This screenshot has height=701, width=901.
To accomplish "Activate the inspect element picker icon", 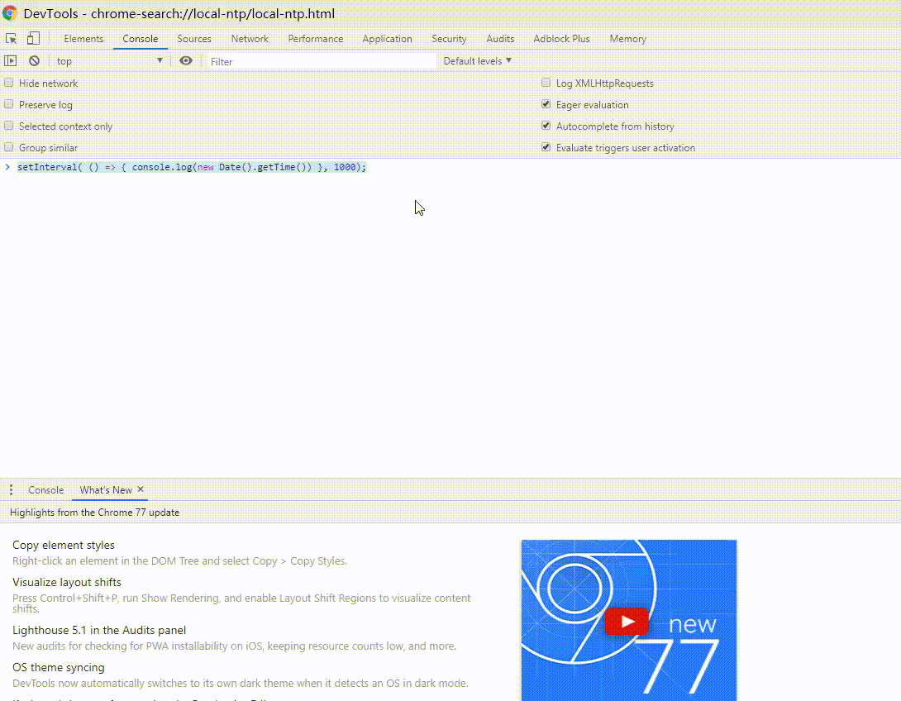I will [x=11, y=39].
